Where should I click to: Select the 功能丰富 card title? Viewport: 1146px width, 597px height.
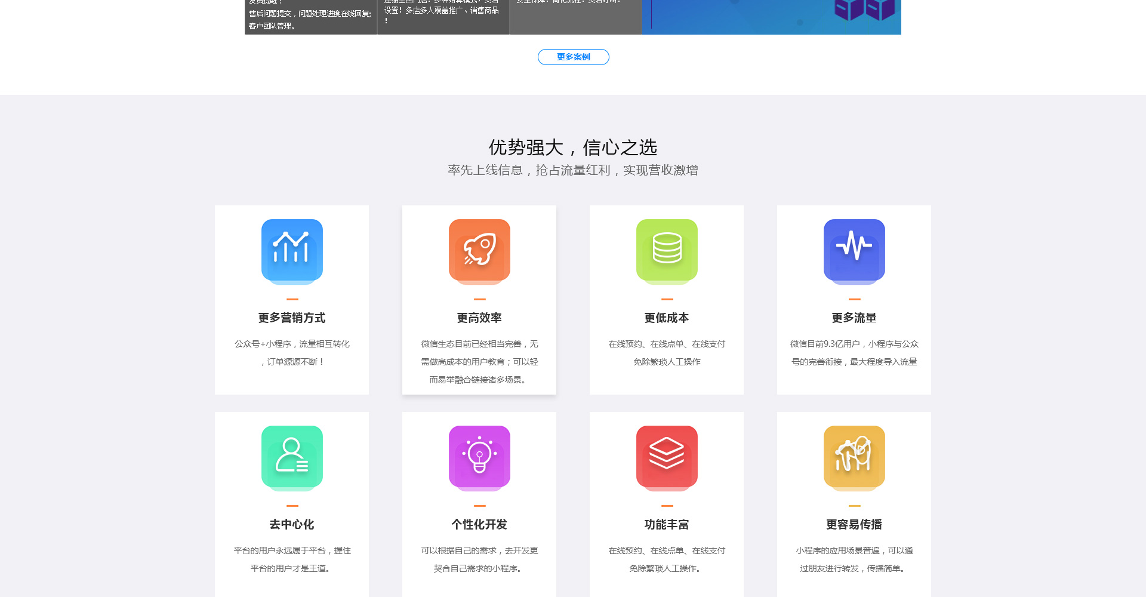point(667,525)
